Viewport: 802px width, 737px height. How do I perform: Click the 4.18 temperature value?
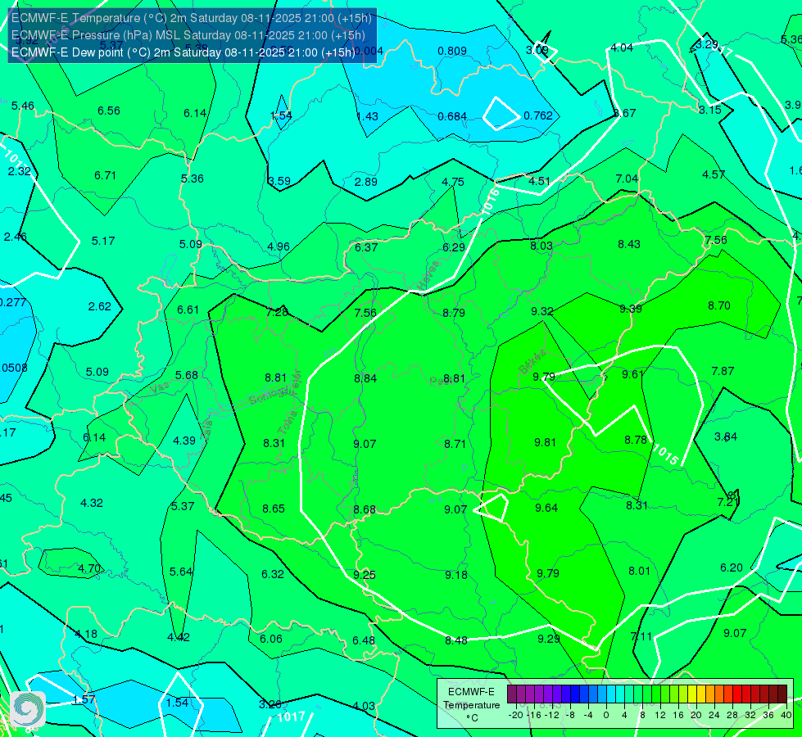tap(86, 634)
